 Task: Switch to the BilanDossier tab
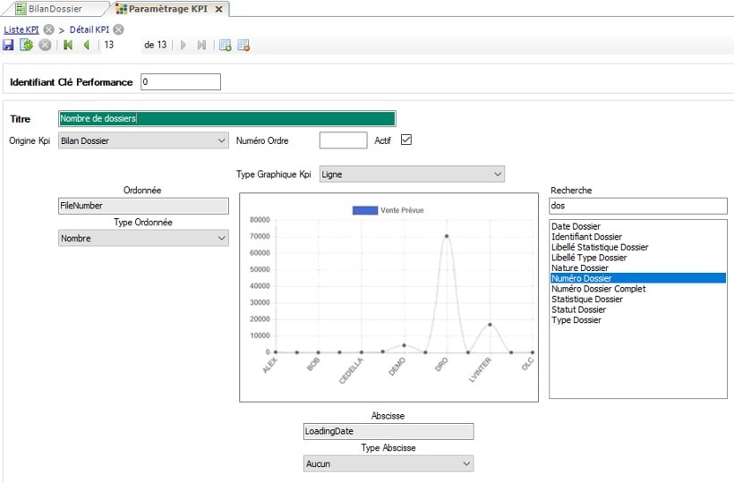[55, 8]
